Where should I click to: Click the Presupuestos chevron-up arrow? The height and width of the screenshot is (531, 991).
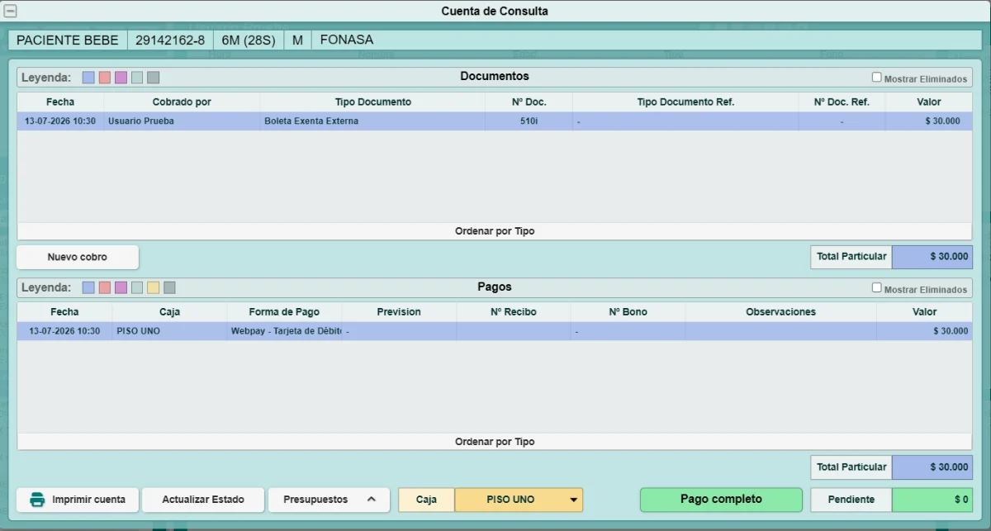point(372,500)
